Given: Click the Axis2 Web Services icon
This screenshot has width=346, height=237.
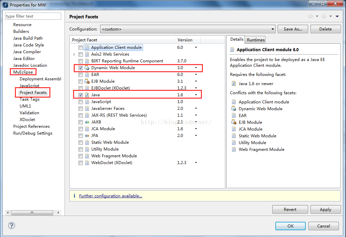Looking at the screenshot, I should click(87, 54).
